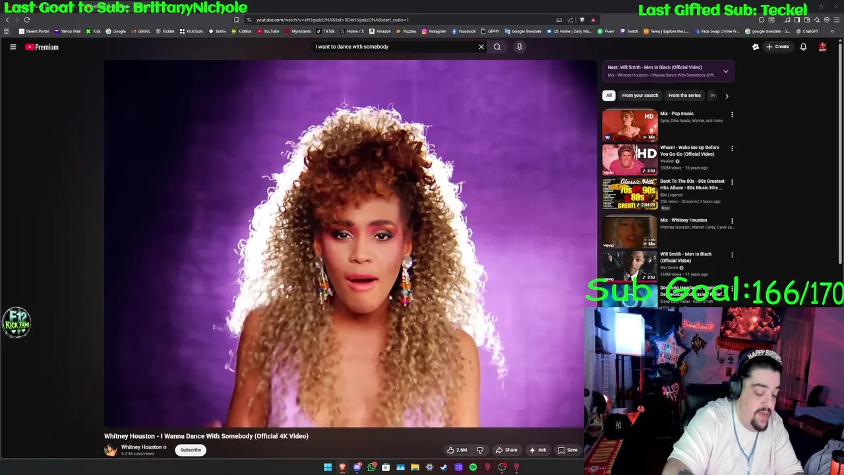Open the Mix - Pop music thumbnail

click(630, 125)
